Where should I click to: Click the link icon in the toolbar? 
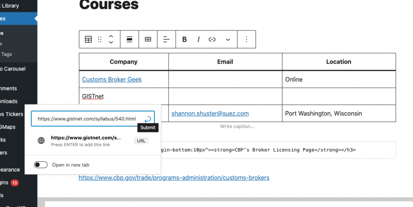click(212, 39)
